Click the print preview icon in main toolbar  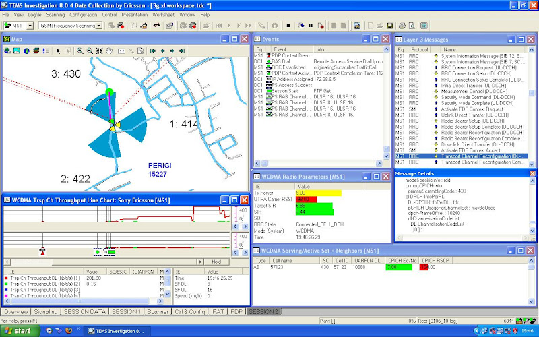[412, 26]
